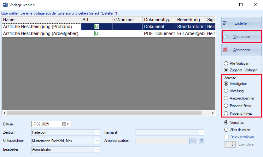Image resolution: width=263 pixels, height=157 pixels.
Task: Click the horizontal scrollbar thumb of the list
Action: 104,113
